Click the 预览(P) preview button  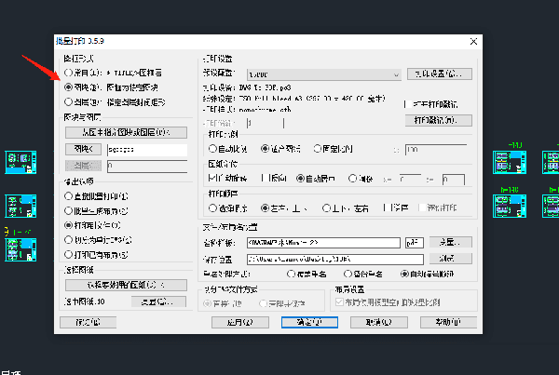pyautogui.click(x=89, y=322)
